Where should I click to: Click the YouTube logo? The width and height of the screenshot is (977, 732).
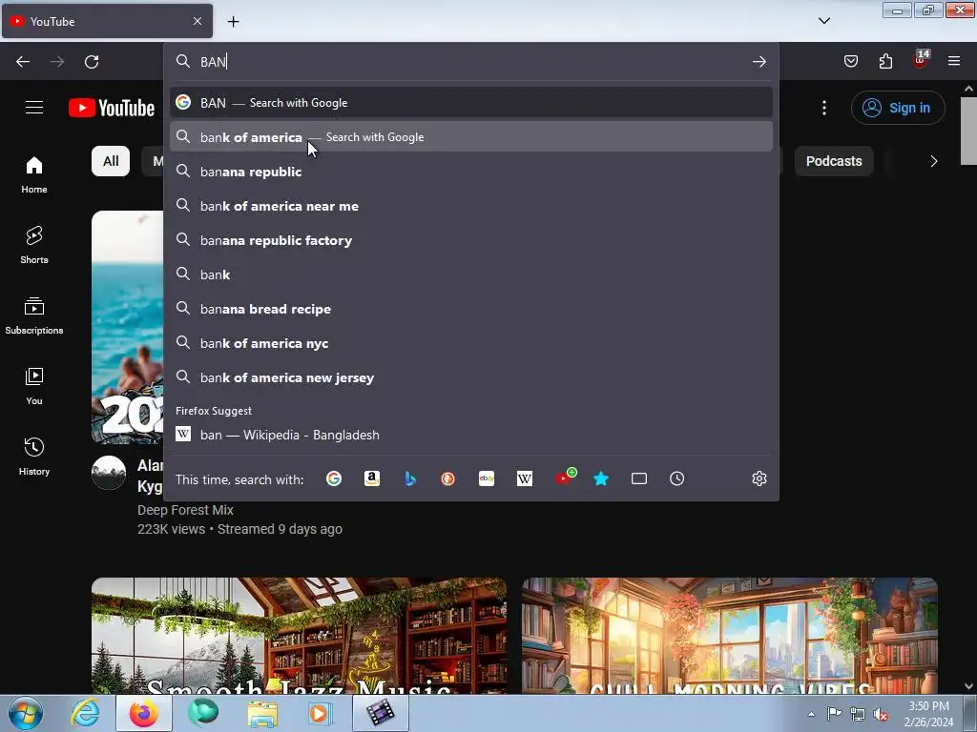(x=112, y=108)
